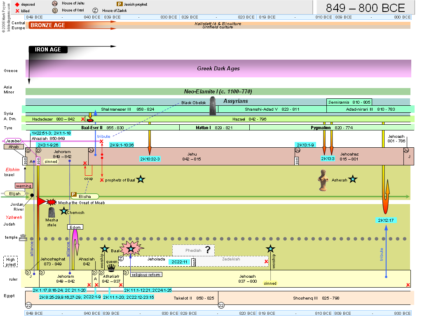Click the queen's crown icon above Athaliah
This screenshot has width=422, height=316.
pyautogui.click(x=111, y=267)
